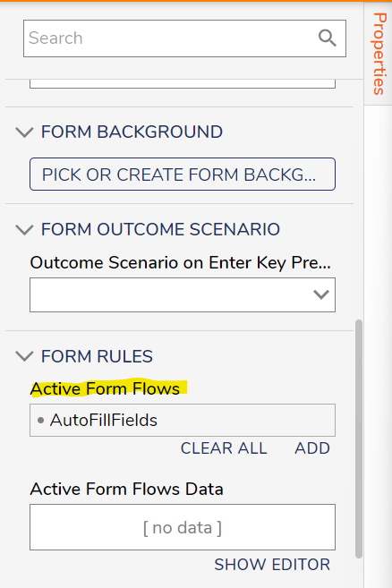This screenshot has height=588, width=392.
Task: Open Outcome Scenario dropdown via its arrow
Action: (x=321, y=294)
